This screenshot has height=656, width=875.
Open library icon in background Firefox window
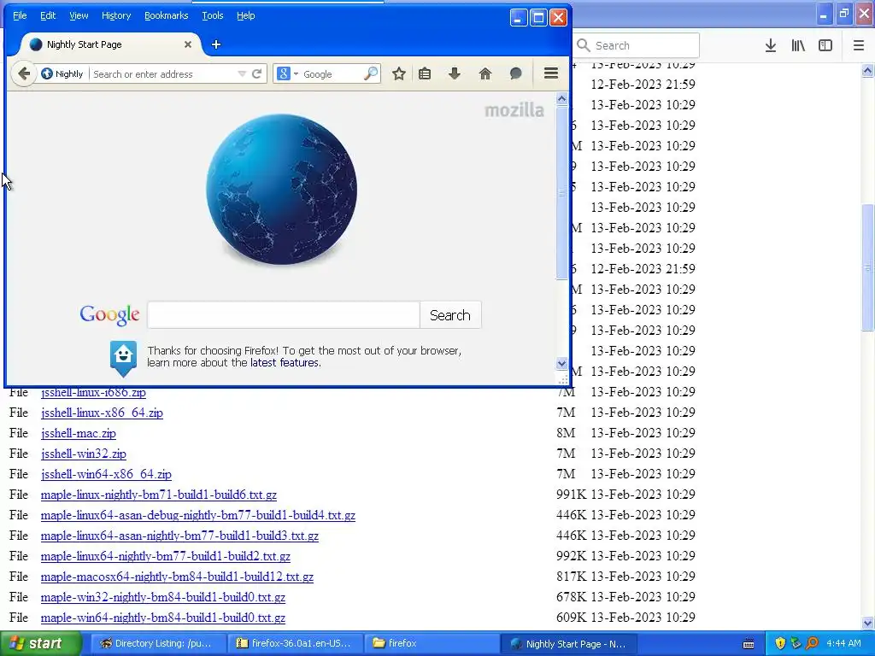pyautogui.click(x=798, y=45)
